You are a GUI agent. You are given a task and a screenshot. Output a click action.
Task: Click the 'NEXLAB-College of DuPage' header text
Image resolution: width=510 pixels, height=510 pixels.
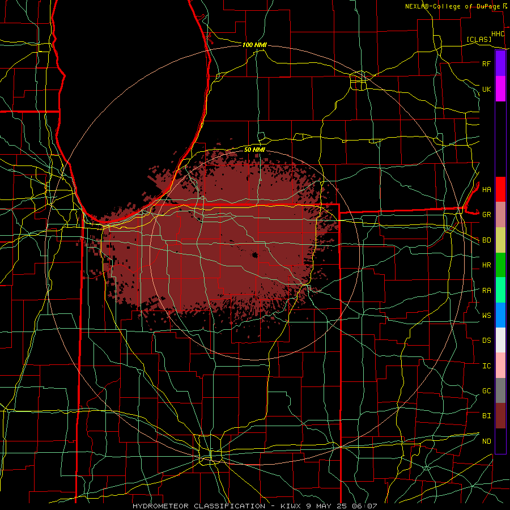pos(452,6)
